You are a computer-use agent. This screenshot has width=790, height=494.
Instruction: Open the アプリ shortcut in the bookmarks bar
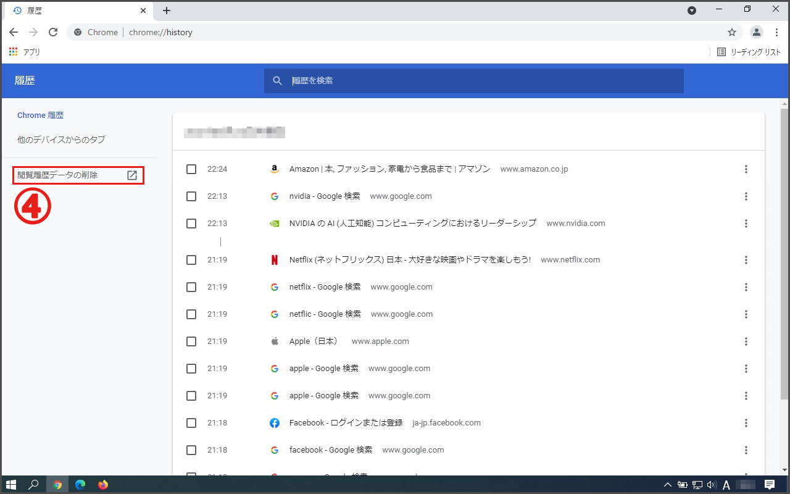click(x=25, y=52)
